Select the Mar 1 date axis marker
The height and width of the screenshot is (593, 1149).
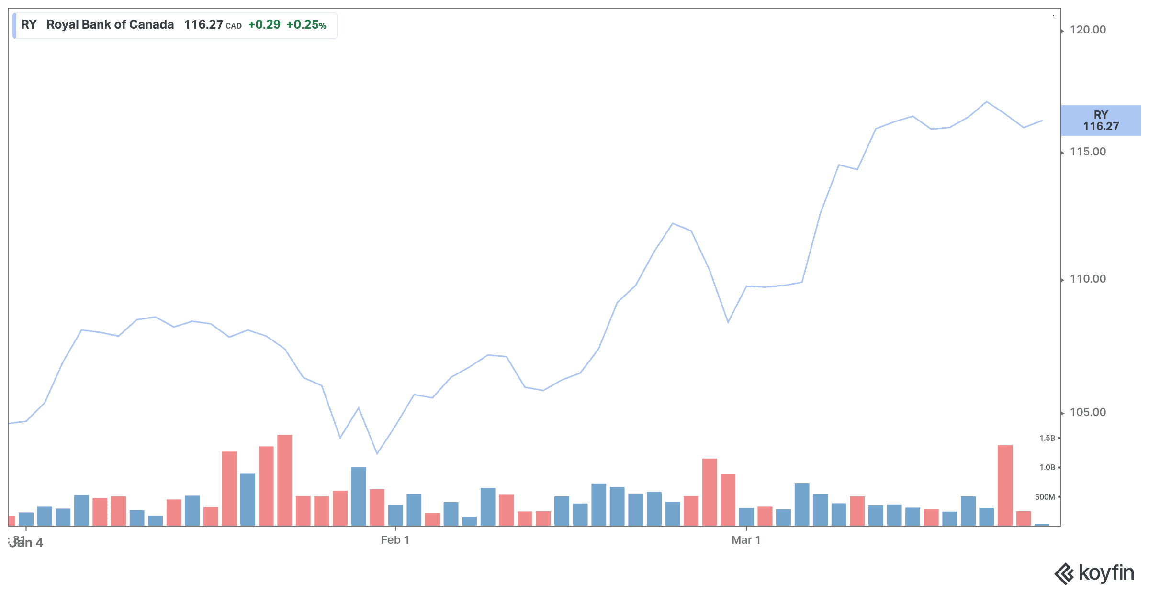[x=746, y=540]
